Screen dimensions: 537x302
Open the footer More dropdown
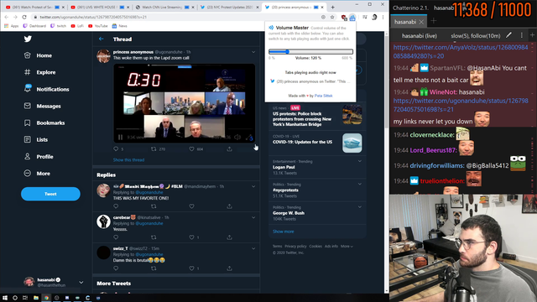coord(347,246)
